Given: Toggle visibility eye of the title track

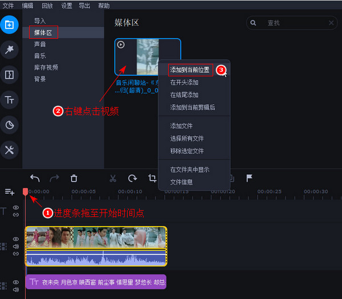Looking at the screenshot, I should [x=16, y=282].
